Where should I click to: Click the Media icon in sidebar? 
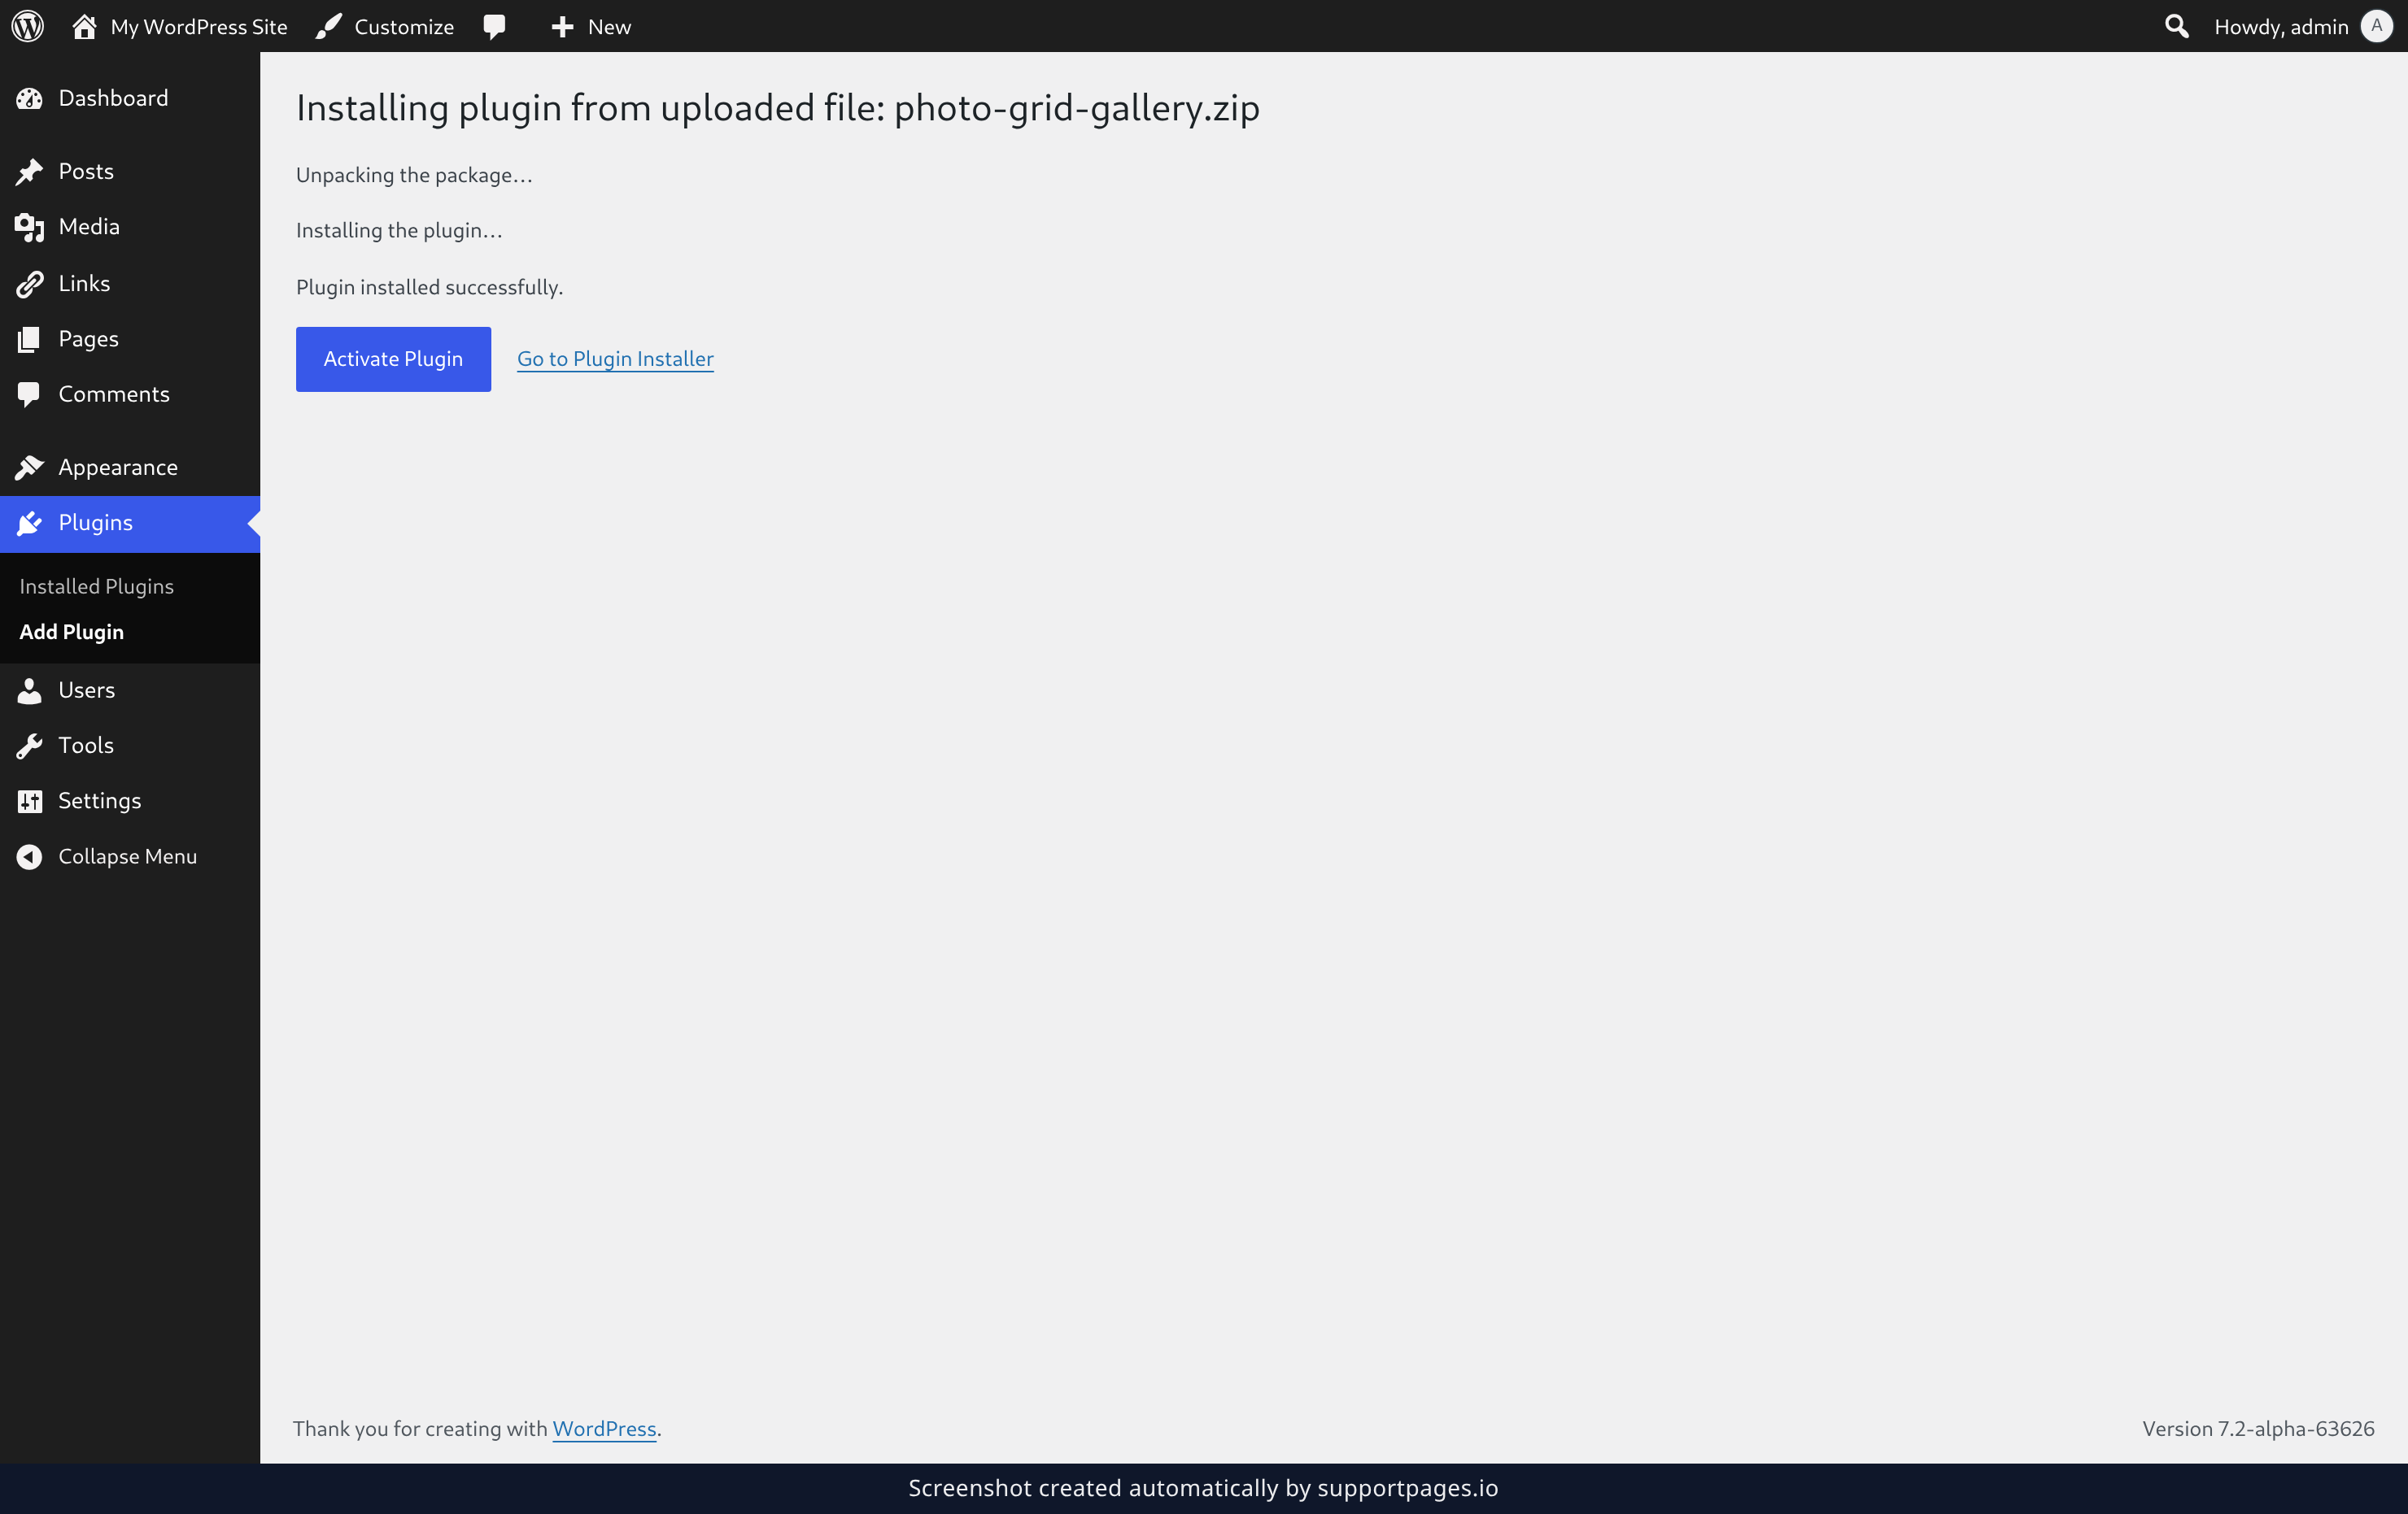point(30,228)
